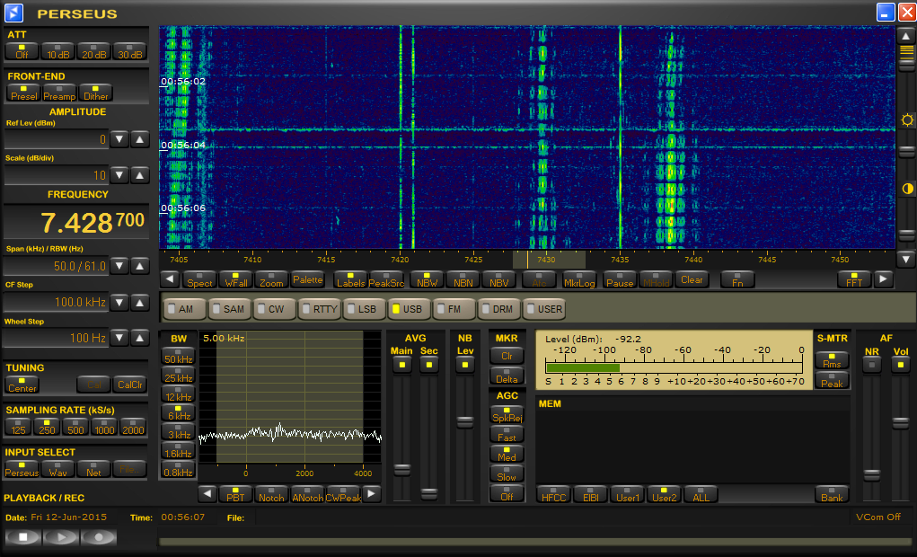Click the NR slider handle
Screen dimensions: 917x557
tap(872, 474)
